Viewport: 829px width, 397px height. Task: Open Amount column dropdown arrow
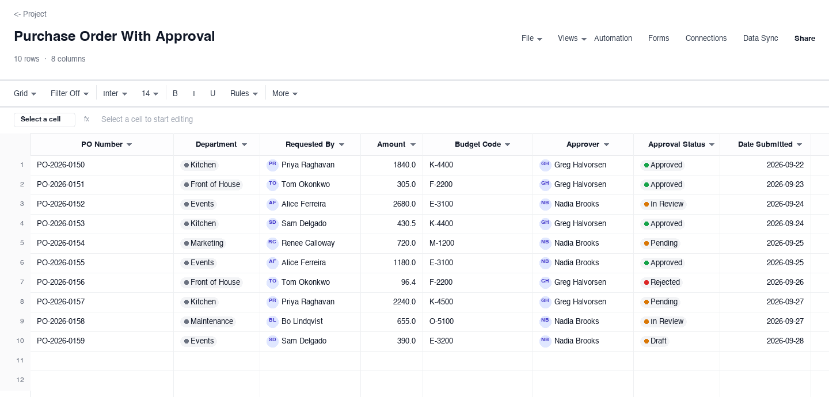coord(413,145)
